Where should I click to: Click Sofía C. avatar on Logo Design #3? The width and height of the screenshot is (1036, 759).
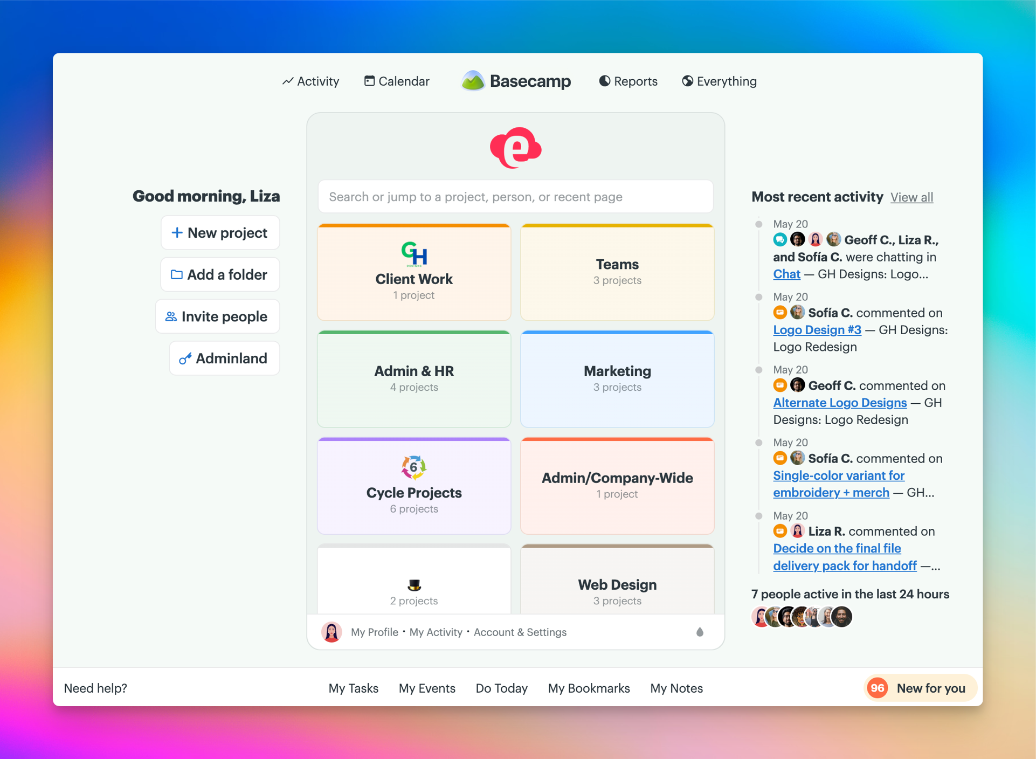click(x=797, y=312)
